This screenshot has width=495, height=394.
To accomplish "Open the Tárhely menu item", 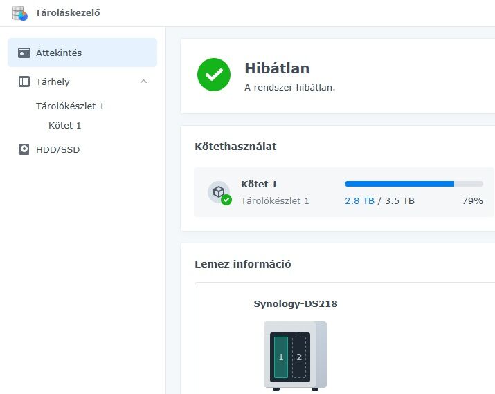I will point(82,82).
